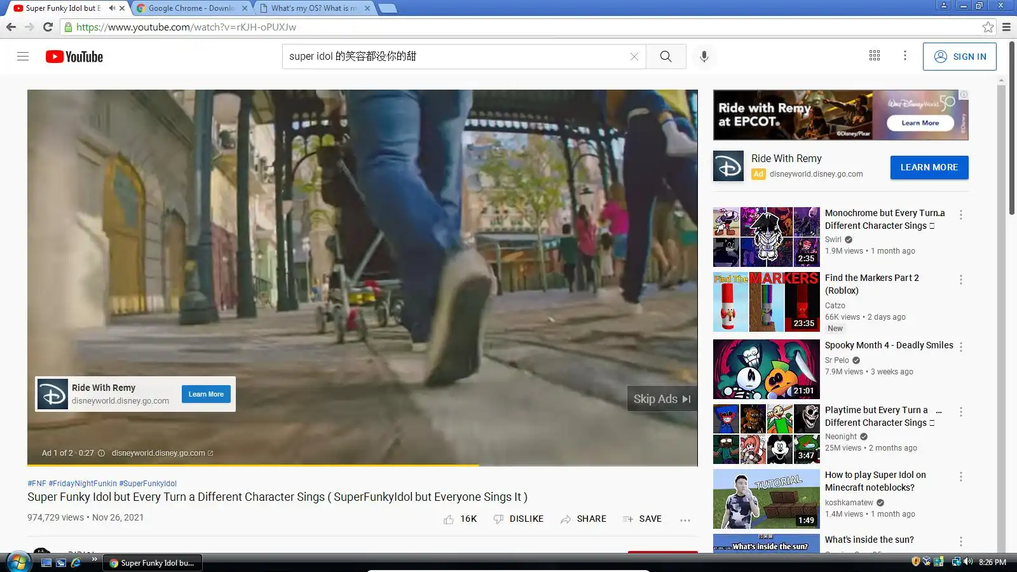Open the Spooky Month 4 thumbnail
This screenshot has width=1017, height=572.
pyautogui.click(x=767, y=369)
